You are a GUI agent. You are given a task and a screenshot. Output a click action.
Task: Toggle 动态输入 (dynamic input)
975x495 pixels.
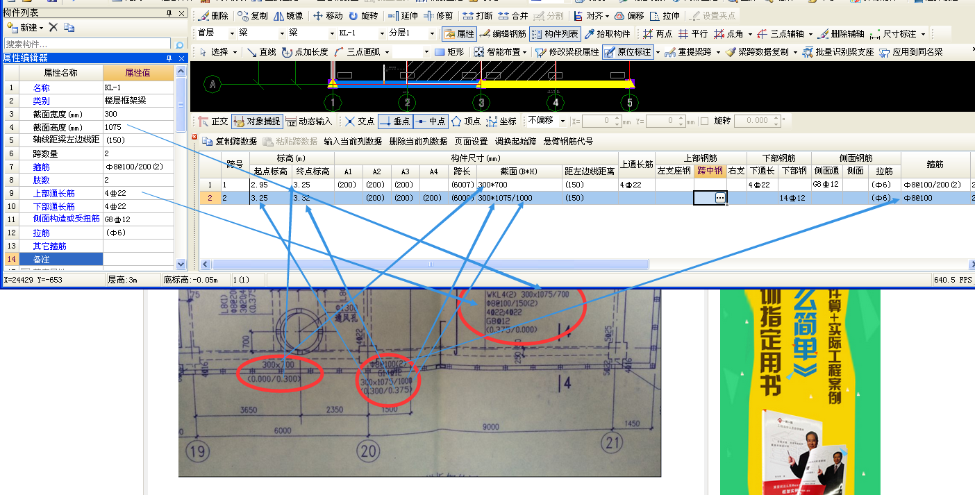(309, 121)
